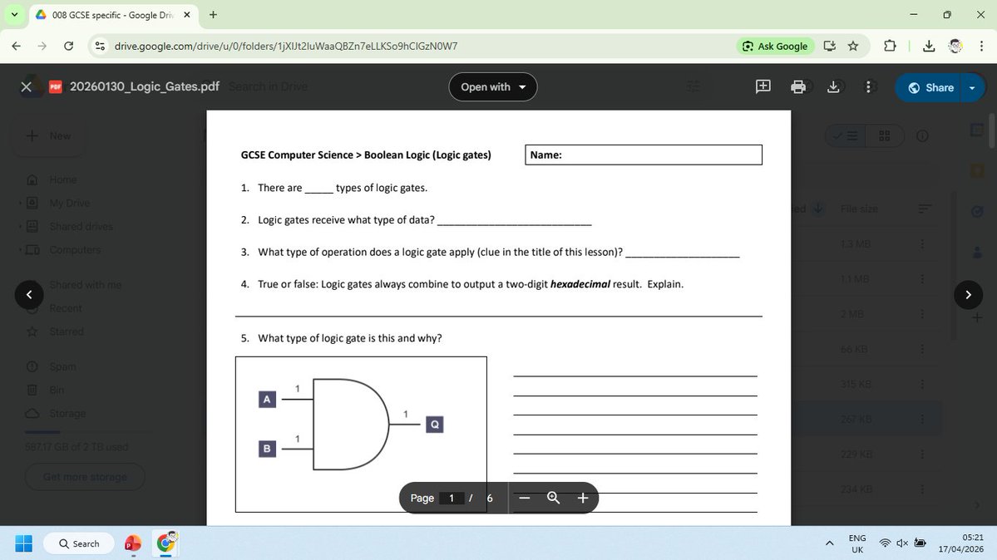The height and width of the screenshot is (560, 997).
Task: Click the Ask Google button
Action: [775, 46]
